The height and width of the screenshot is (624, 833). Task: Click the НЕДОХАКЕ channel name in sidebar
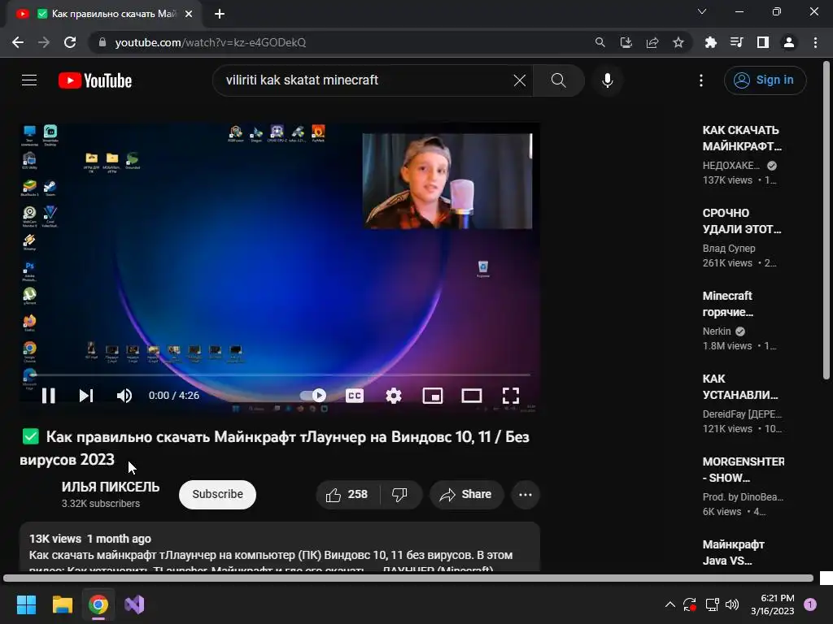point(731,166)
